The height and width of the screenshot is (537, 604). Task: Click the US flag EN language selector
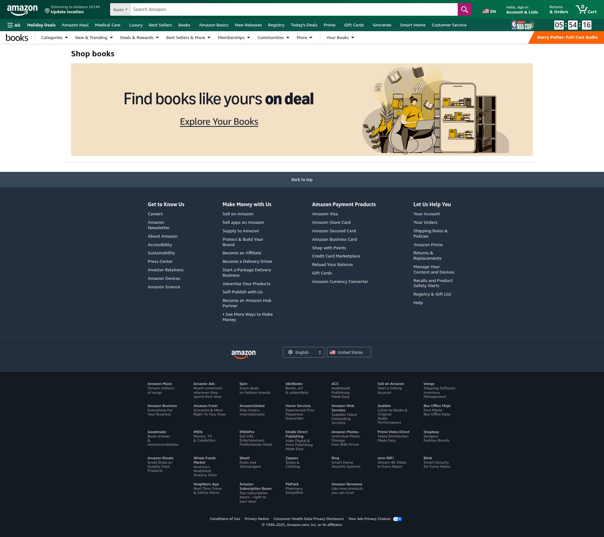pos(489,11)
